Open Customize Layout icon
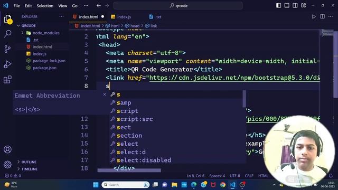338x190 pixels. click(x=304, y=6)
